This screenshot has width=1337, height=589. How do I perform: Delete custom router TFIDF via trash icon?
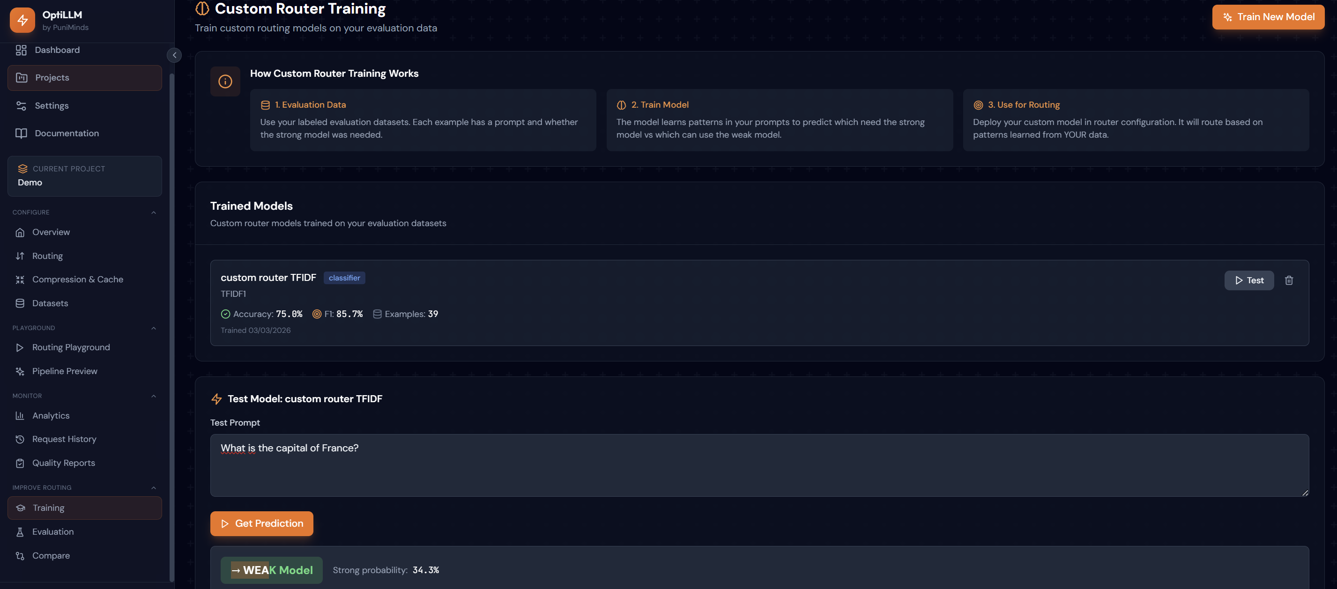point(1289,280)
